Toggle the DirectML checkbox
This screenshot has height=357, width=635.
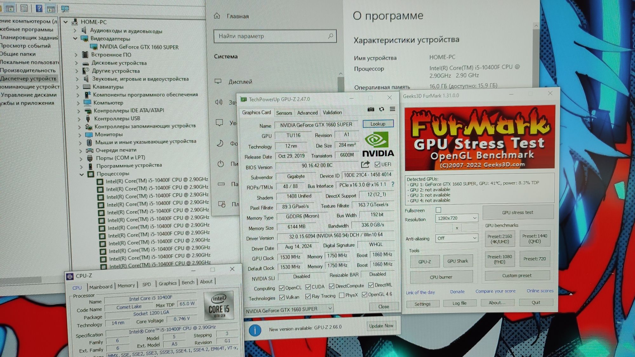[x=371, y=285]
